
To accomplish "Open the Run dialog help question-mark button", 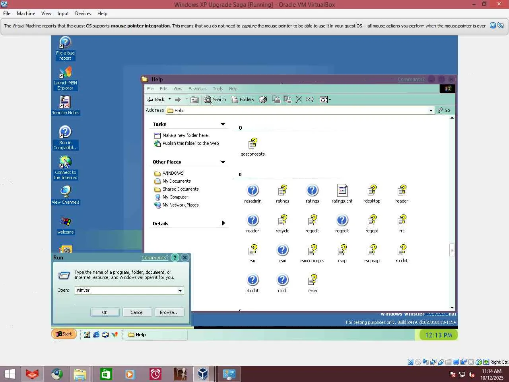I will pos(175,257).
